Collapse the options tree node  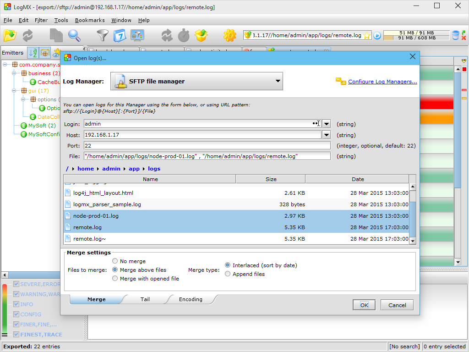(23, 99)
